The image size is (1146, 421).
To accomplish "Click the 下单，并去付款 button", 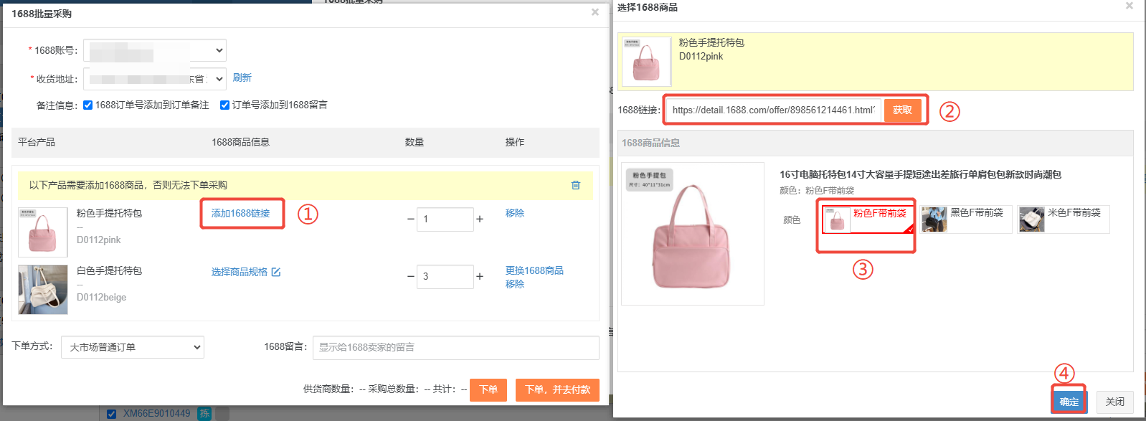I will coord(557,389).
